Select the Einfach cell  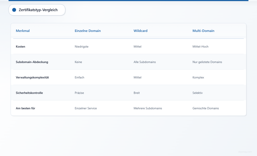tap(79, 77)
